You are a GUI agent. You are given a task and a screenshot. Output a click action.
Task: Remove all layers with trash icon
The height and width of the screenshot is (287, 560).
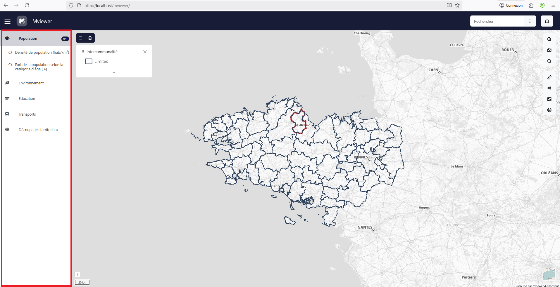(90, 38)
